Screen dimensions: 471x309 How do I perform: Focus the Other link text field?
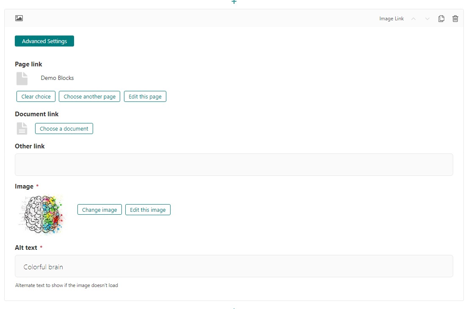pyautogui.click(x=234, y=164)
